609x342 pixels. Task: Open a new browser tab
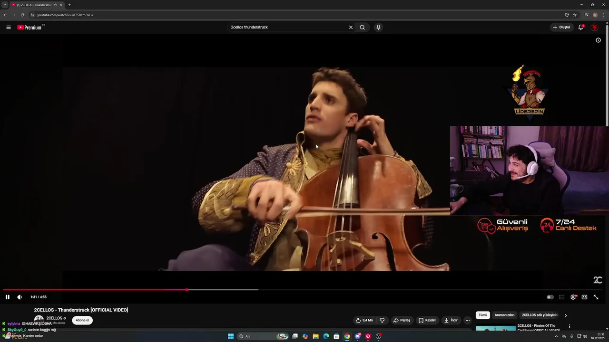[x=69, y=5]
